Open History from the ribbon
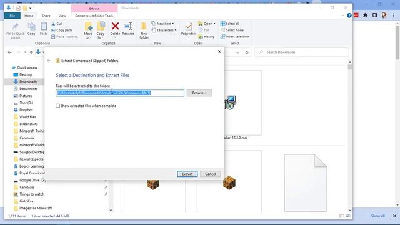The width and height of the screenshot is (400, 225). 206,37
